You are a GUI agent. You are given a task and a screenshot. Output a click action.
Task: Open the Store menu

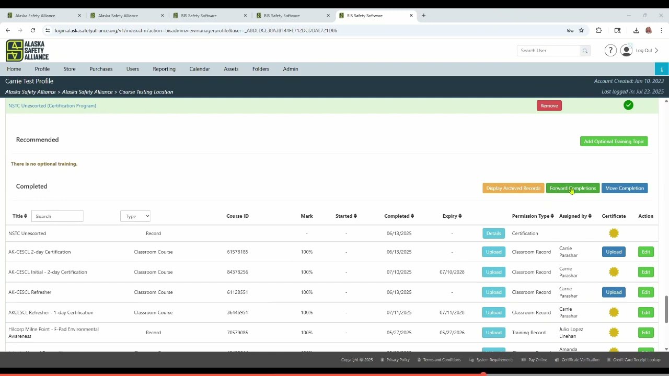pos(70,69)
